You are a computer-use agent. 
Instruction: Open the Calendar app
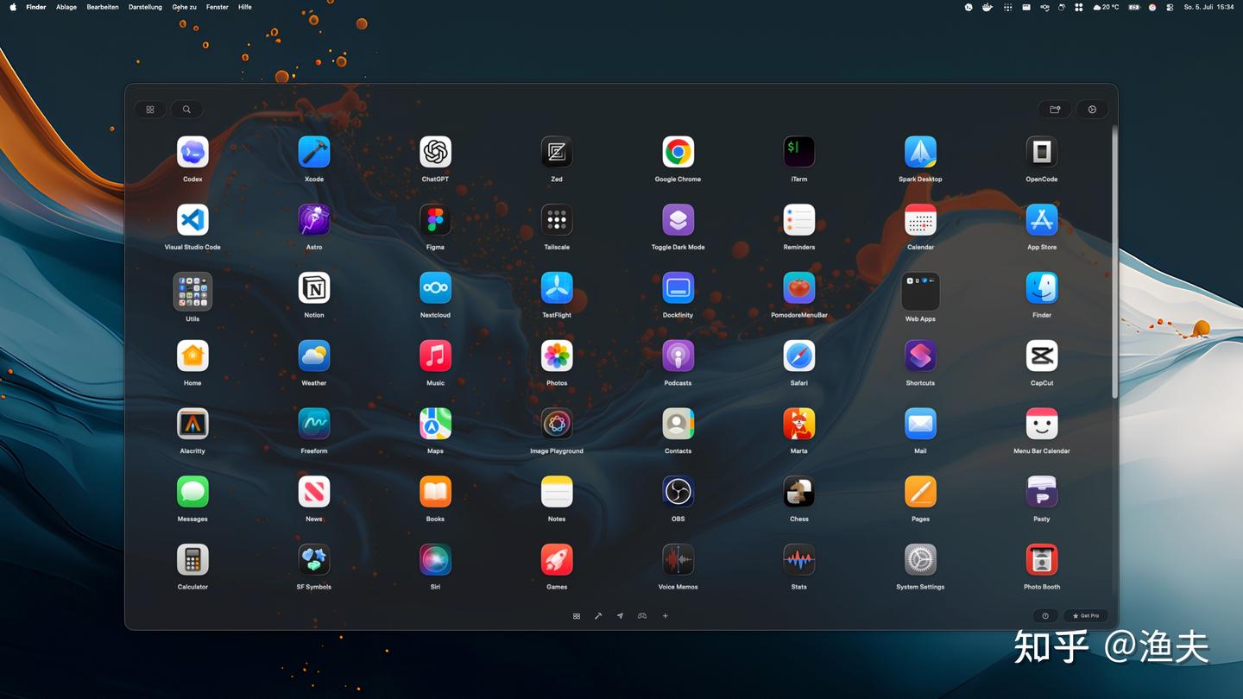920,220
